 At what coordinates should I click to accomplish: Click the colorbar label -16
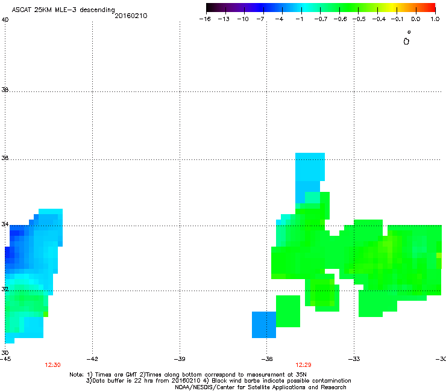(205, 19)
